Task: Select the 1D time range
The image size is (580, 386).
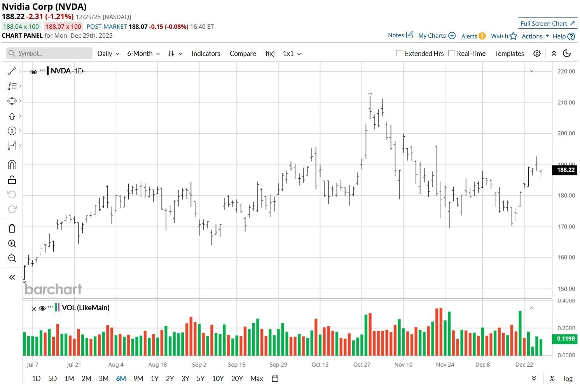Action: [36, 379]
